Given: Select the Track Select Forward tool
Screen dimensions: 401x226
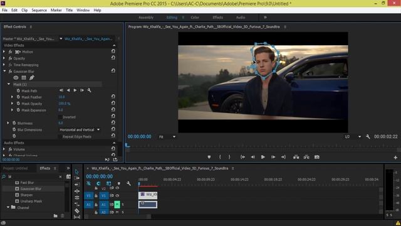Looking at the screenshot, I should pos(76,178).
